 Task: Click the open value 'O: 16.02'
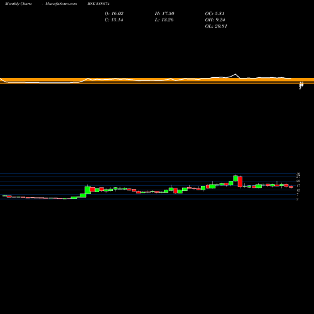(x=114, y=14)
